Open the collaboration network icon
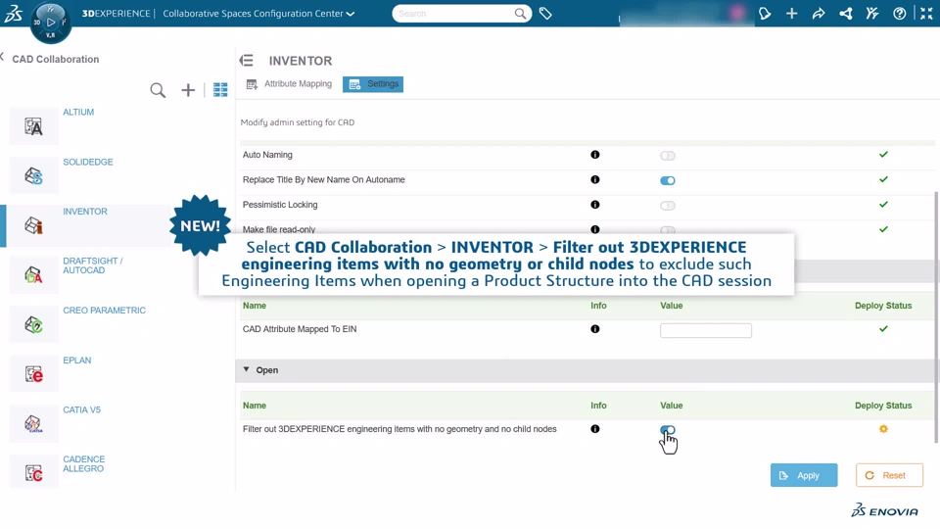Viewport: 940px width, 529px height. (846, 13)
